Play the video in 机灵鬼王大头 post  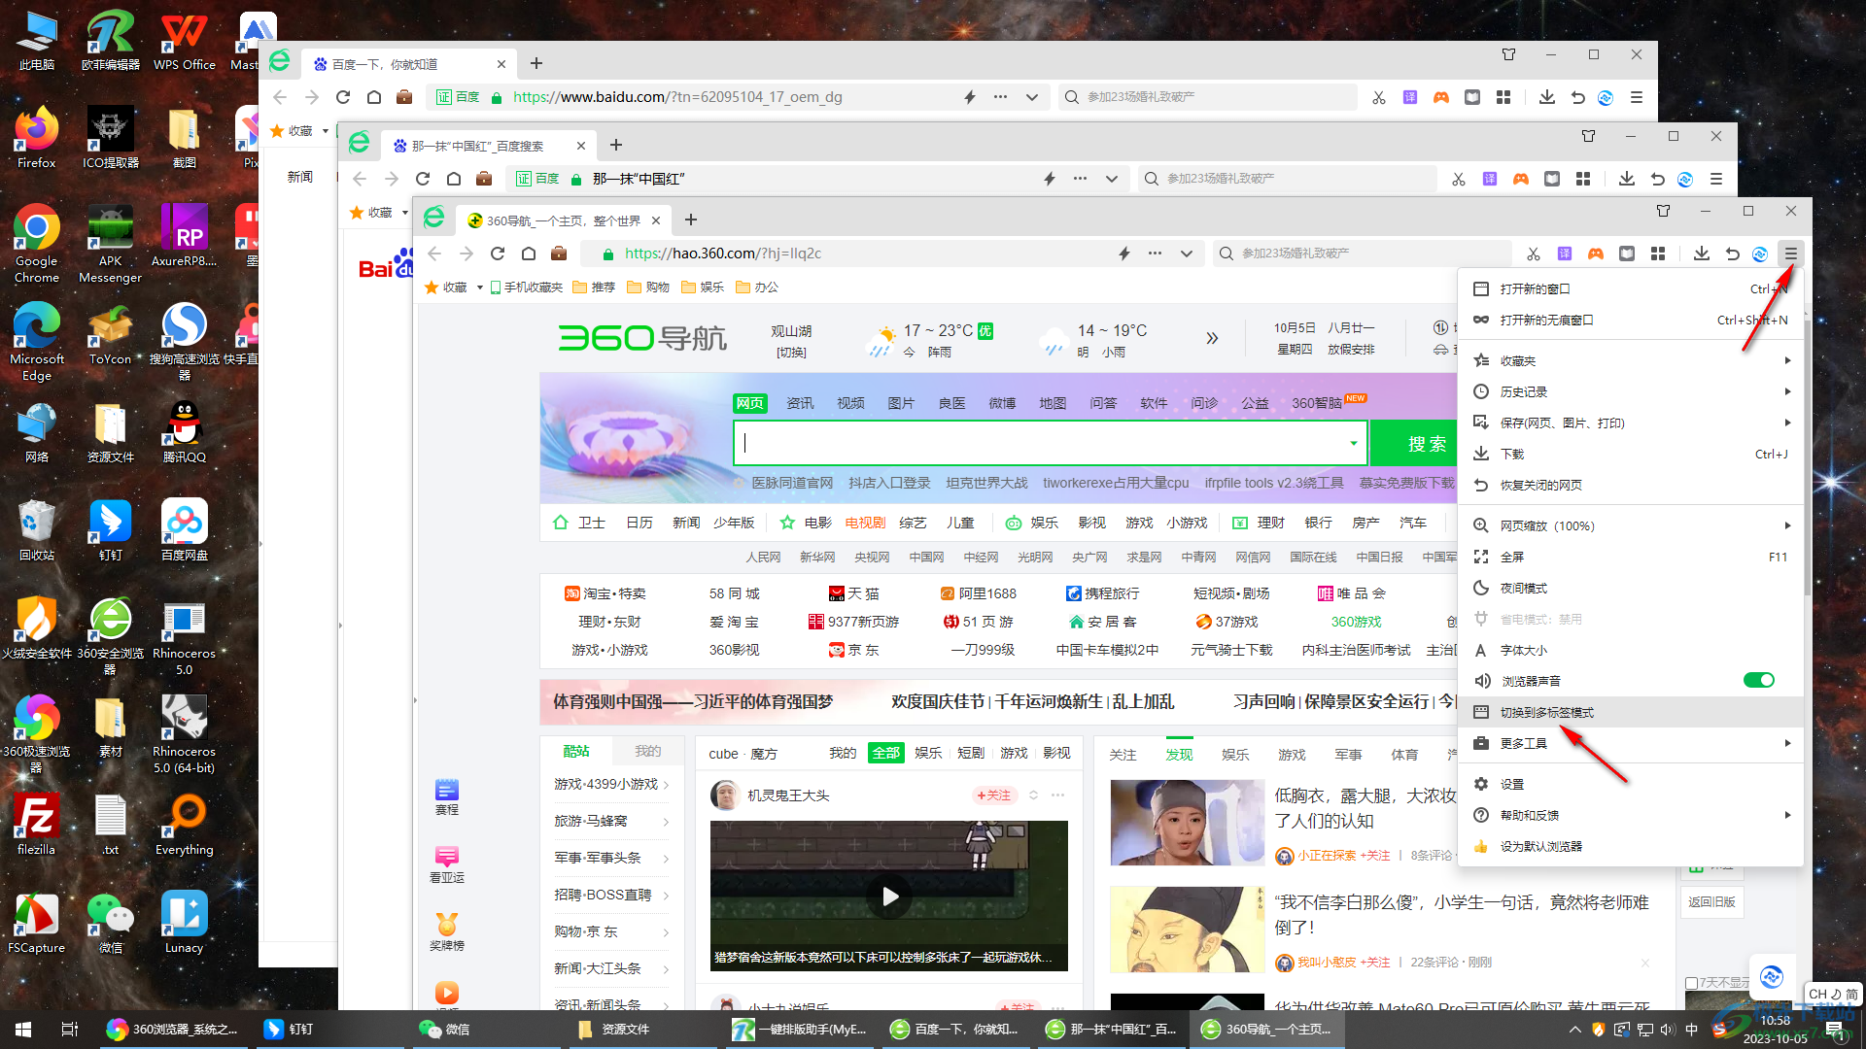click(x=889, y=896)
